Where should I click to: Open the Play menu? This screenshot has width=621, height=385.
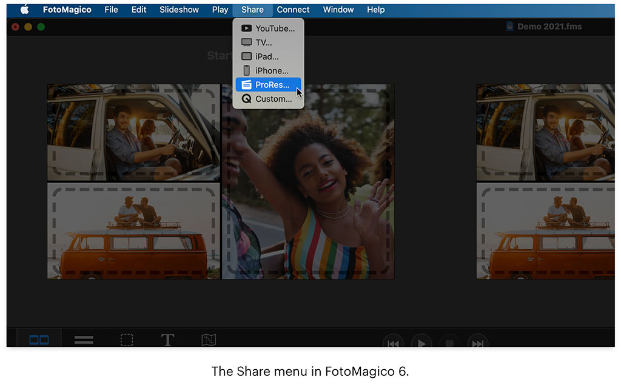tap(220, 10)
